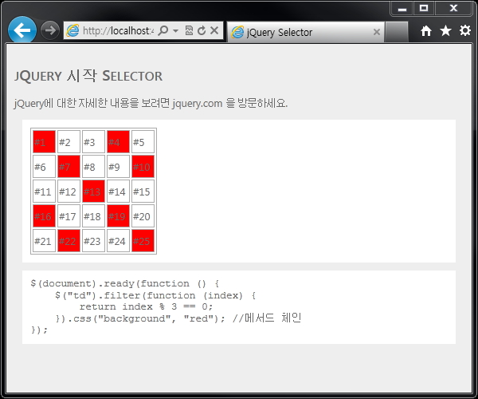The width and height of the screenshot is (478, 399).
Task: Click red table cell #25
Action: coord(143,240)
